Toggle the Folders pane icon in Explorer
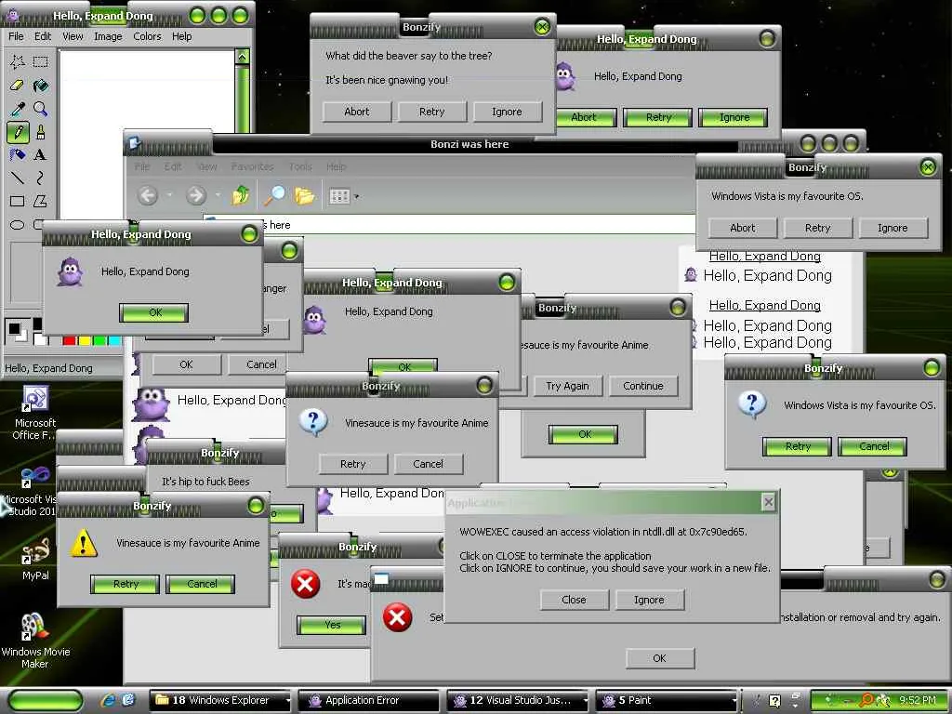This screenshot has height=714, width=952. 304,195
